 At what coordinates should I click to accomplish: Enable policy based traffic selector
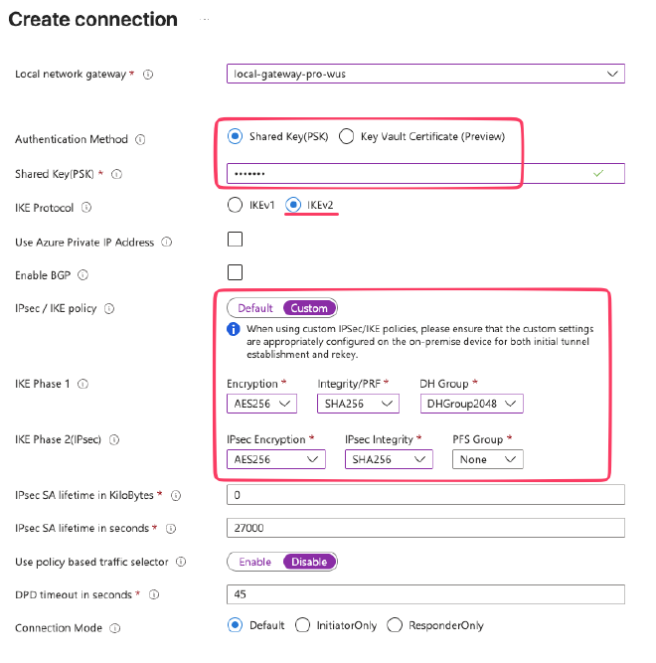click(254, 562)
